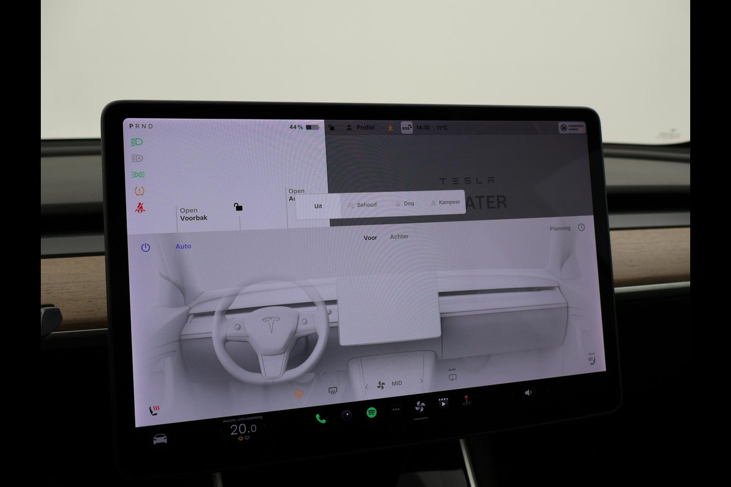Toggle rear window defrost
This screenshot has width=731, height=487.
333,391
